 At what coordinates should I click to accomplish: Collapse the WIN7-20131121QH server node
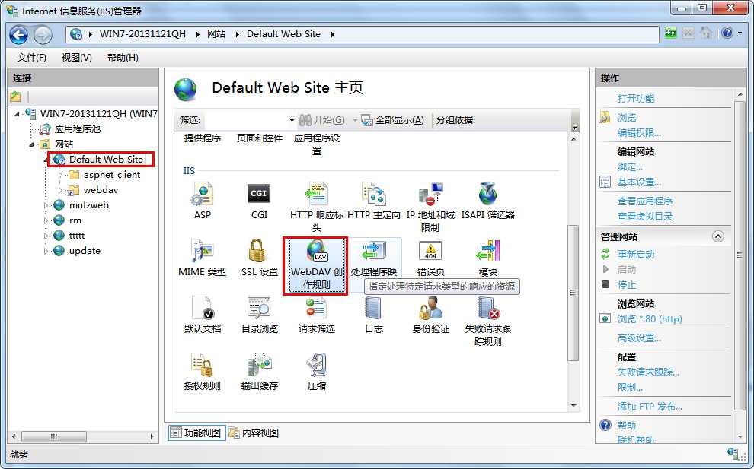coord(18,114)
